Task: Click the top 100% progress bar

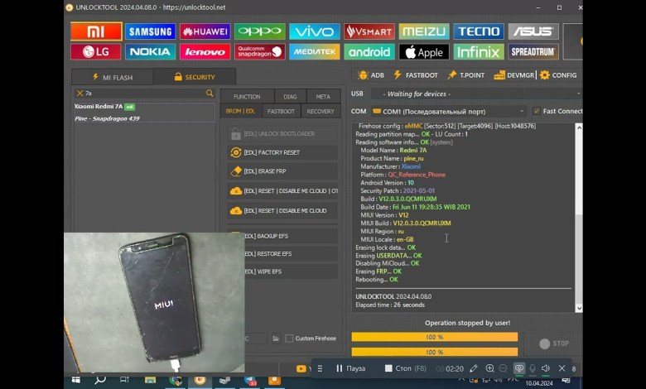Action: pyautogui.click(x=434, y=337)
